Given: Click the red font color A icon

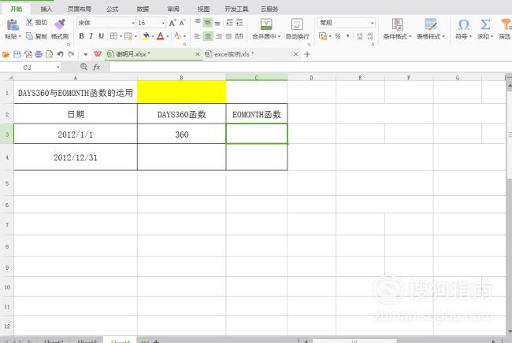Looking at the screenshot, I should [161, 36].
